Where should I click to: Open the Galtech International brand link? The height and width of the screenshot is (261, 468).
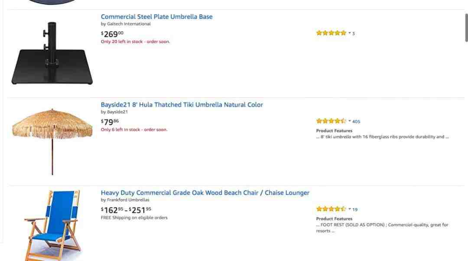(x=129, y=24)
